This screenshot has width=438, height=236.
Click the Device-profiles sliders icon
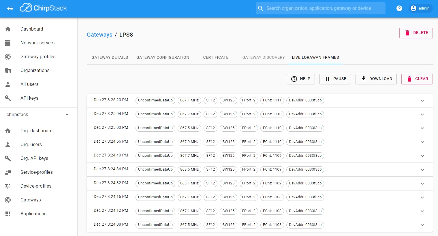click(8, 186)
